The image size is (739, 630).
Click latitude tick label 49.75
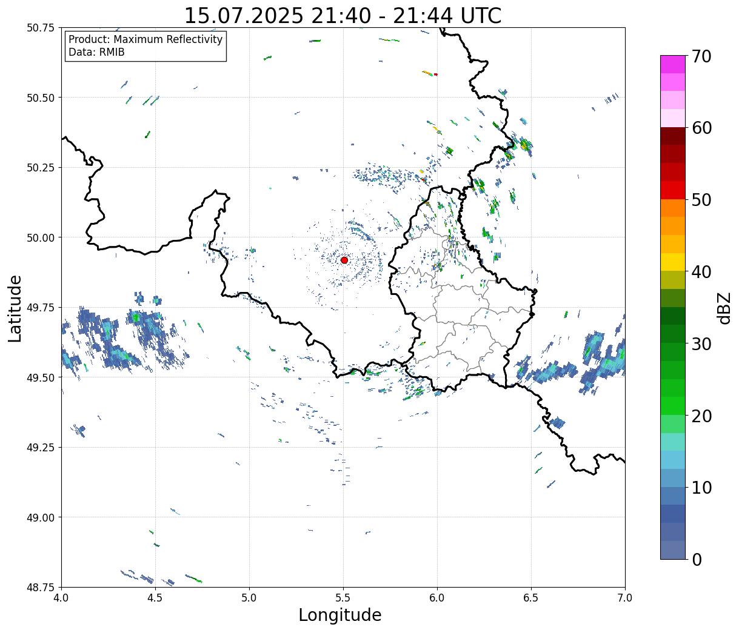(40, 307)
